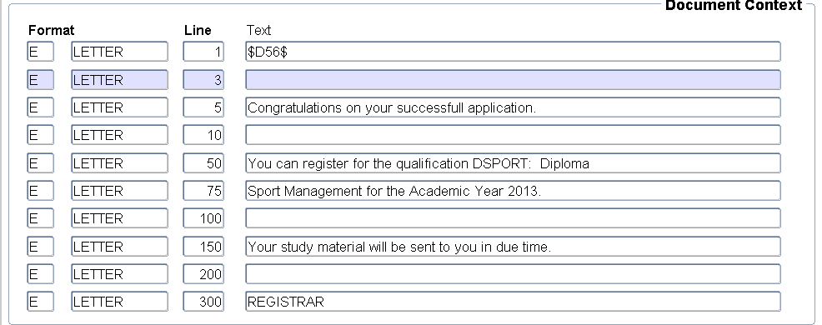Select the 'Your study material will be sent' field
822x325 pixels.
point(513,247)
